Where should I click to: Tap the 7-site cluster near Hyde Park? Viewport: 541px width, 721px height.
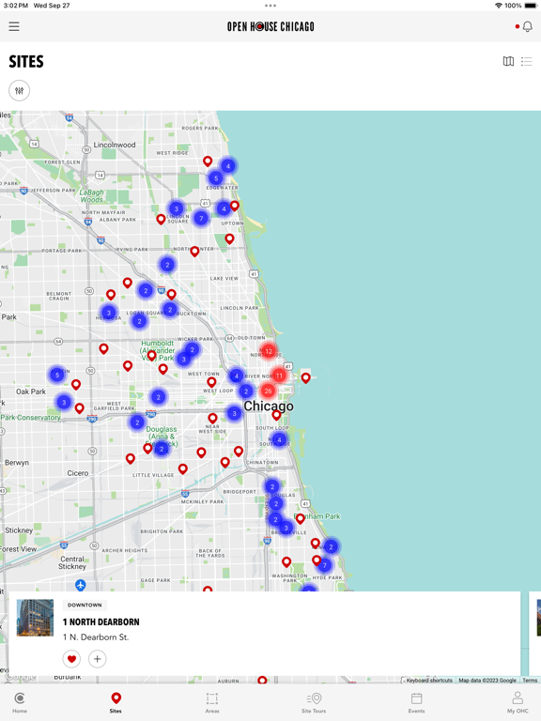click(x=325, y=565)
